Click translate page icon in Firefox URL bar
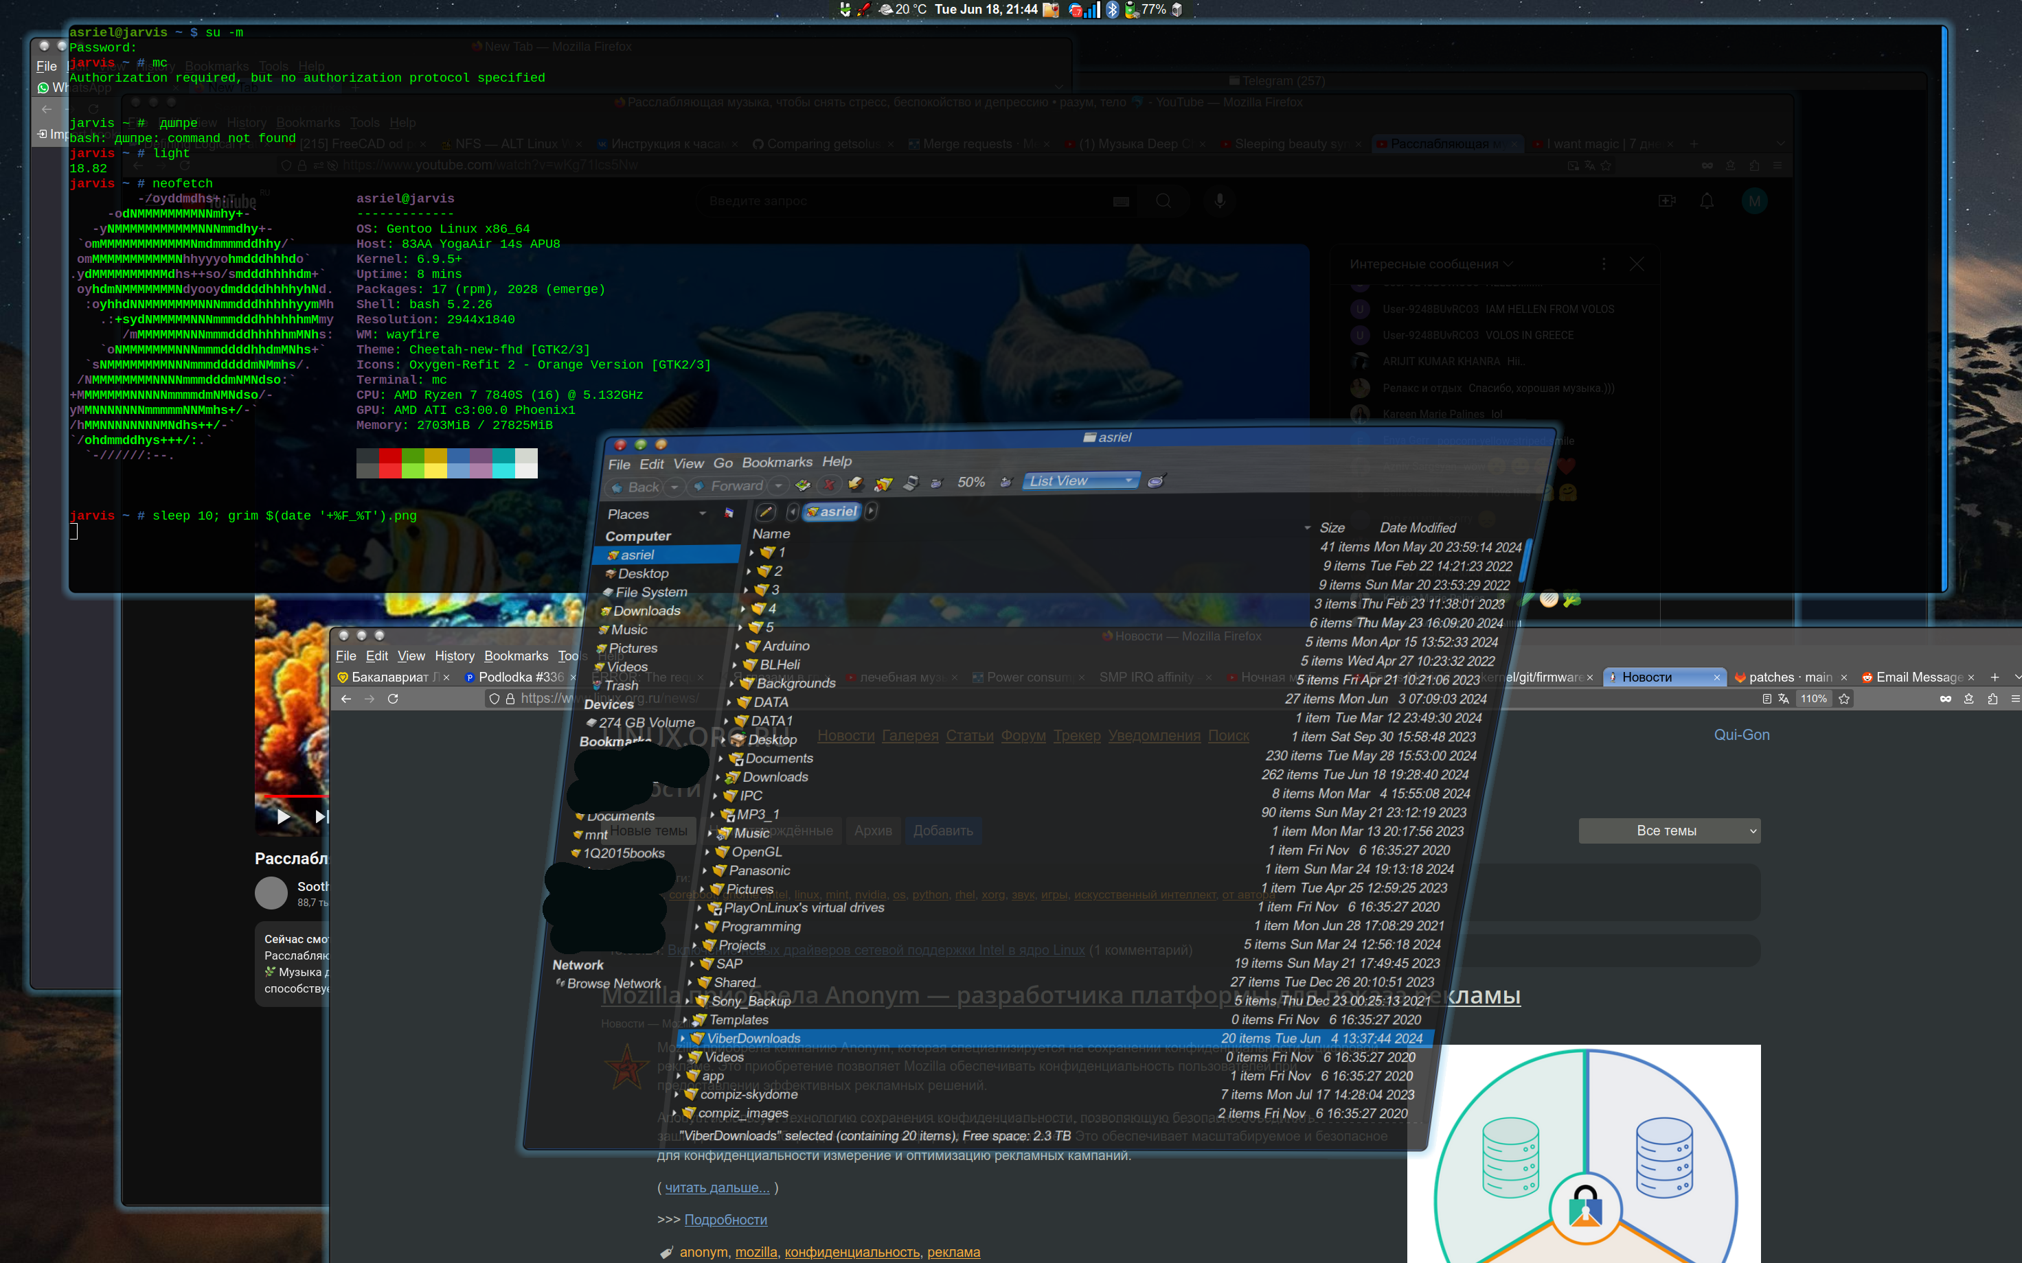2022x1263 pixels. coord(1783,698)
